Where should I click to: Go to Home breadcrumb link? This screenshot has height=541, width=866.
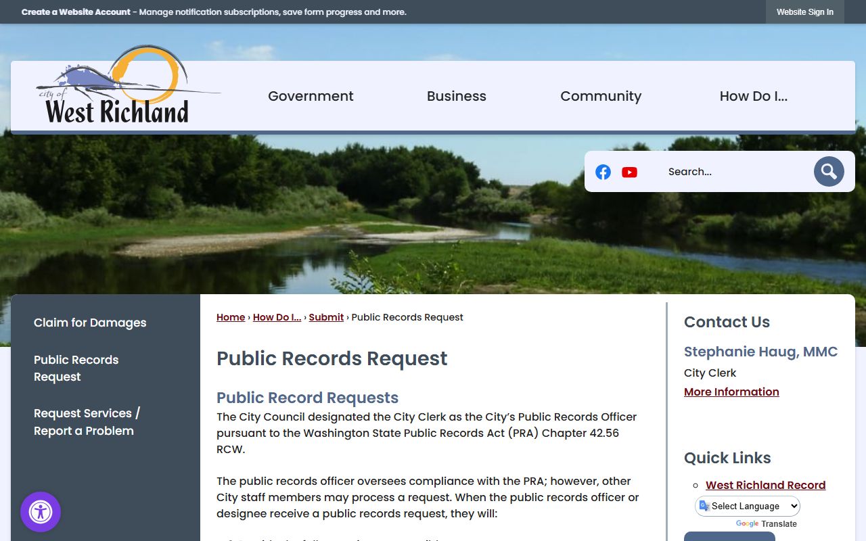[x=231, y=317]
